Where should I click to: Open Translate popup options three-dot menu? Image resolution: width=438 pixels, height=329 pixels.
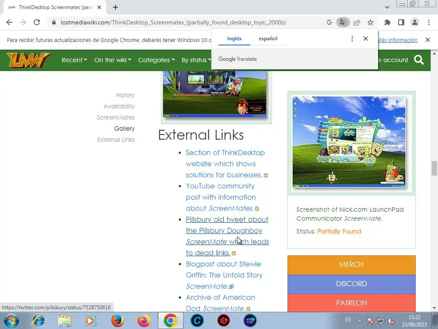[352, 39]
